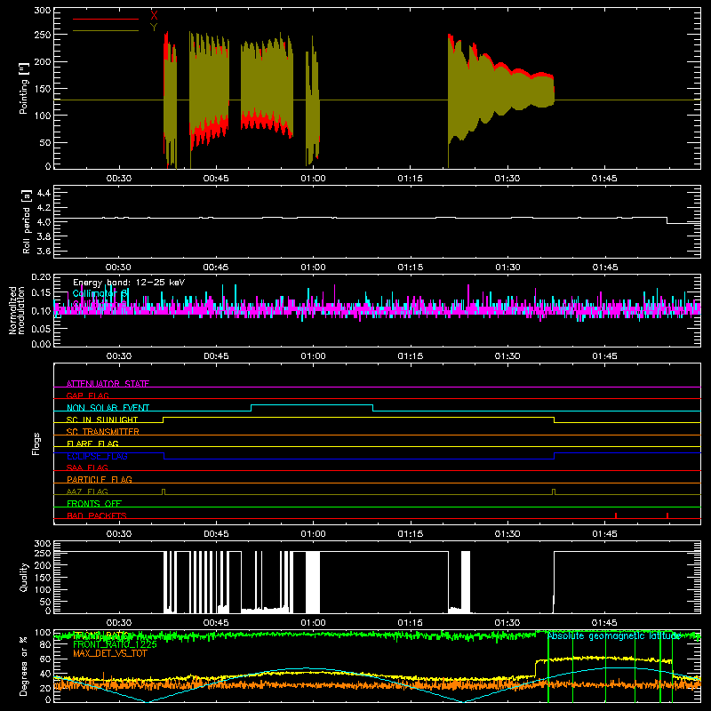This screenshot has width=711, height=711.
Task: Click the FRONTS_OFF flag label
Action: coord(94,503)
